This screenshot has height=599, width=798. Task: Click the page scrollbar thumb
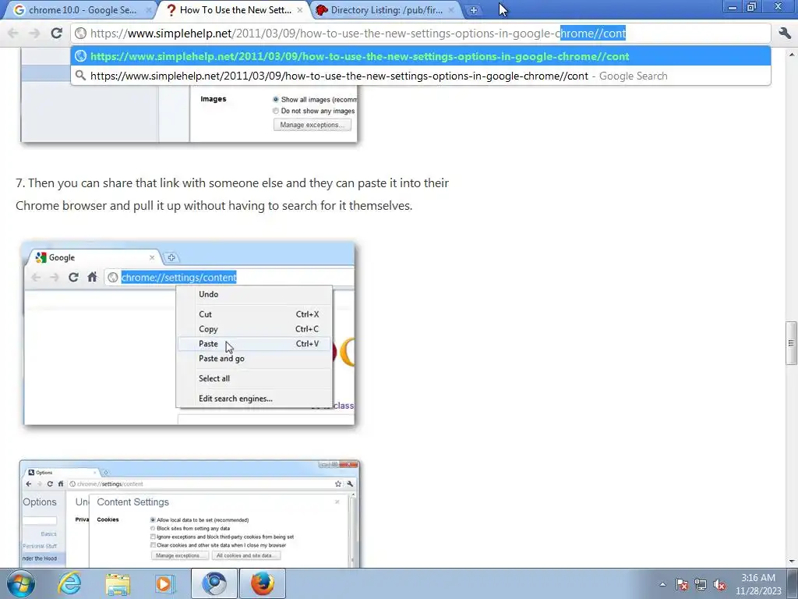[791, 343]
